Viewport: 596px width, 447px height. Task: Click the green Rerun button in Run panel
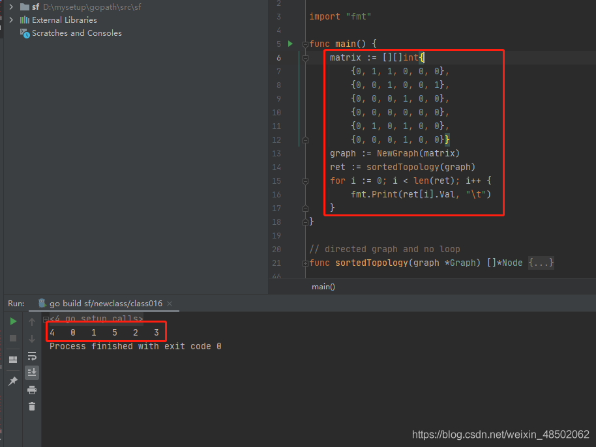(x=13, y=322)
